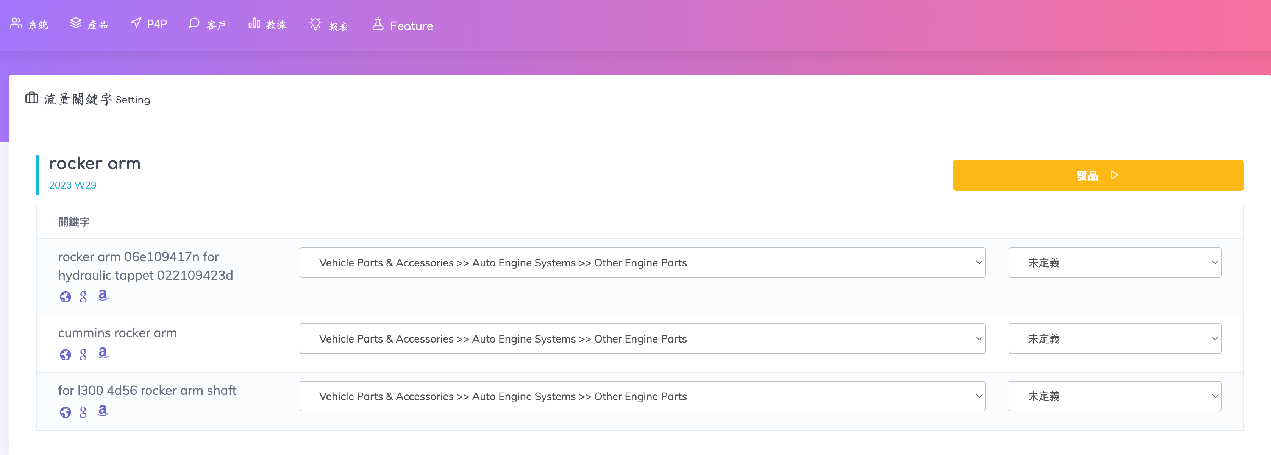Open 未定義 dropdown for l300 4d56 shaft
The image size is (1271, 455).
pos(1115,396)
